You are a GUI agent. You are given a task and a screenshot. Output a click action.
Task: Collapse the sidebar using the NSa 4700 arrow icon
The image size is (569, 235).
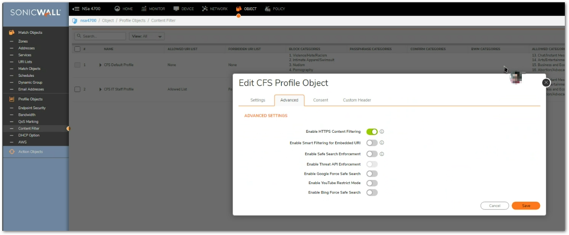76,9
